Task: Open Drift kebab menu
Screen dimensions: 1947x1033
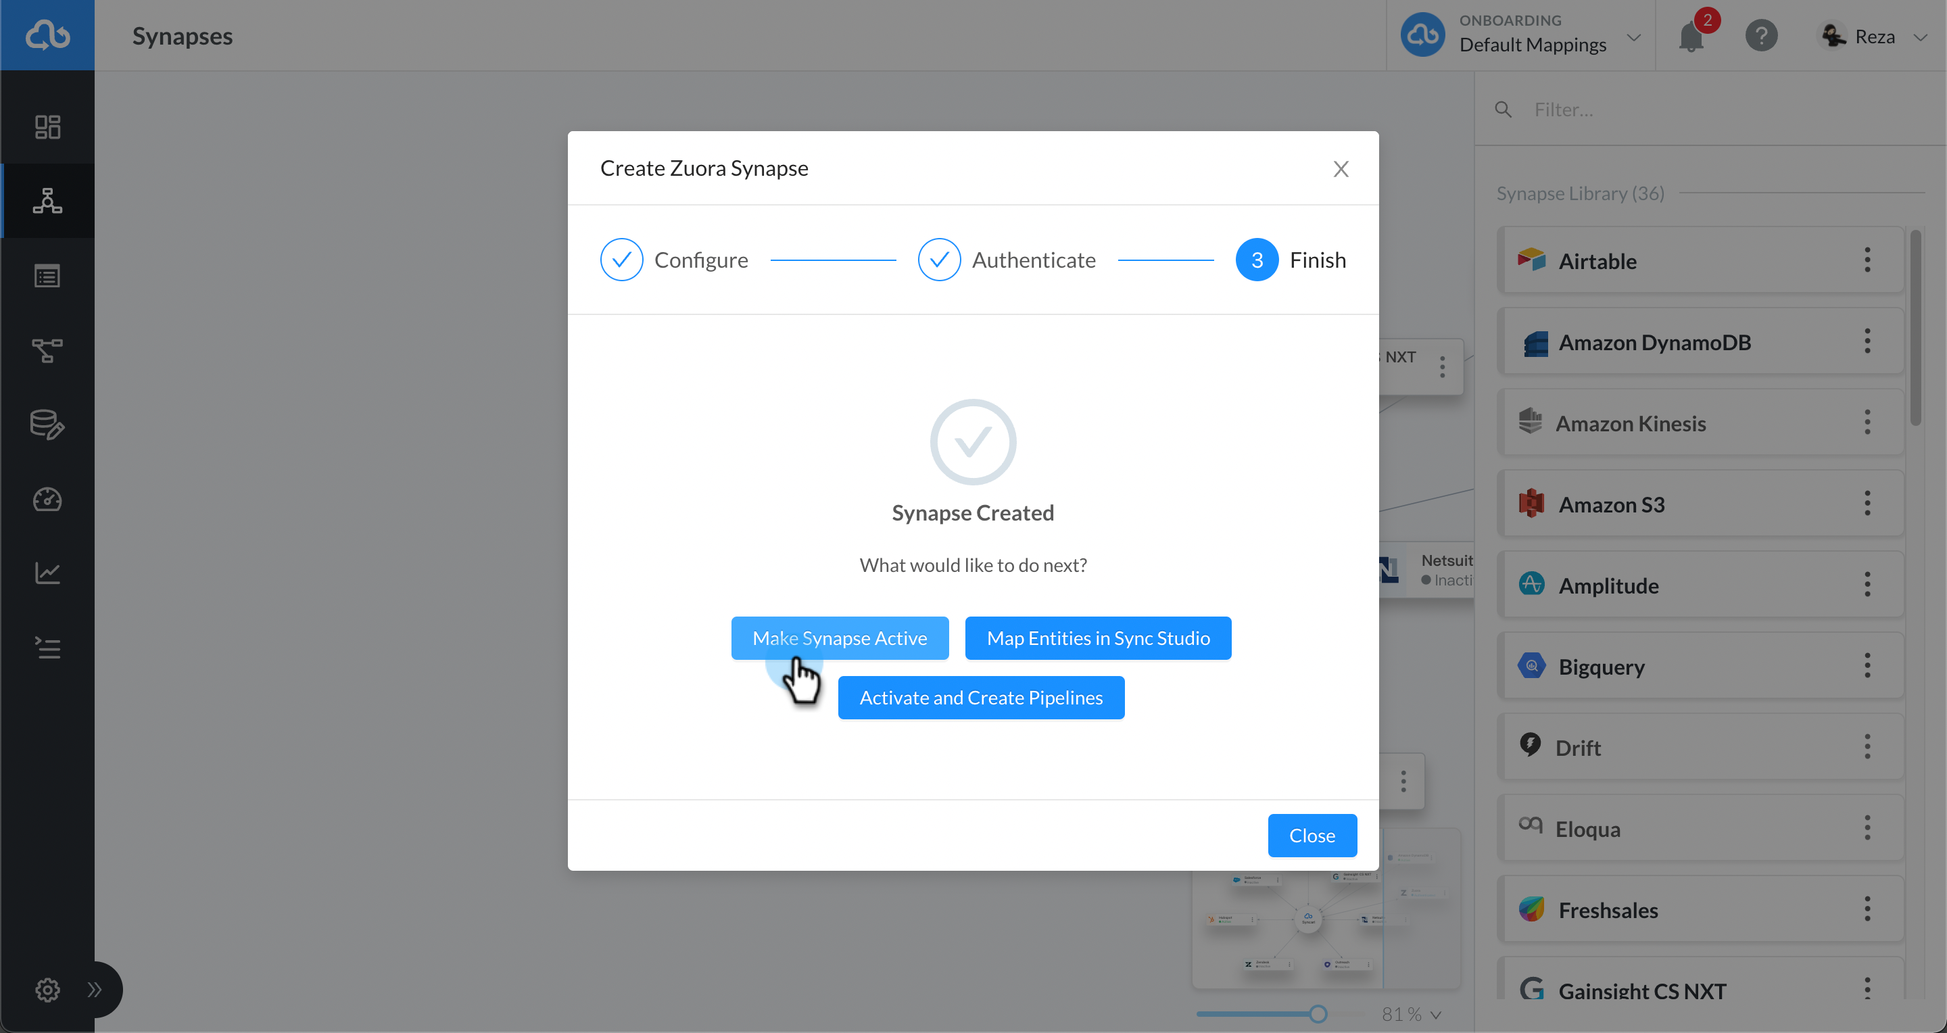Action: click(x=1867, y=746)
